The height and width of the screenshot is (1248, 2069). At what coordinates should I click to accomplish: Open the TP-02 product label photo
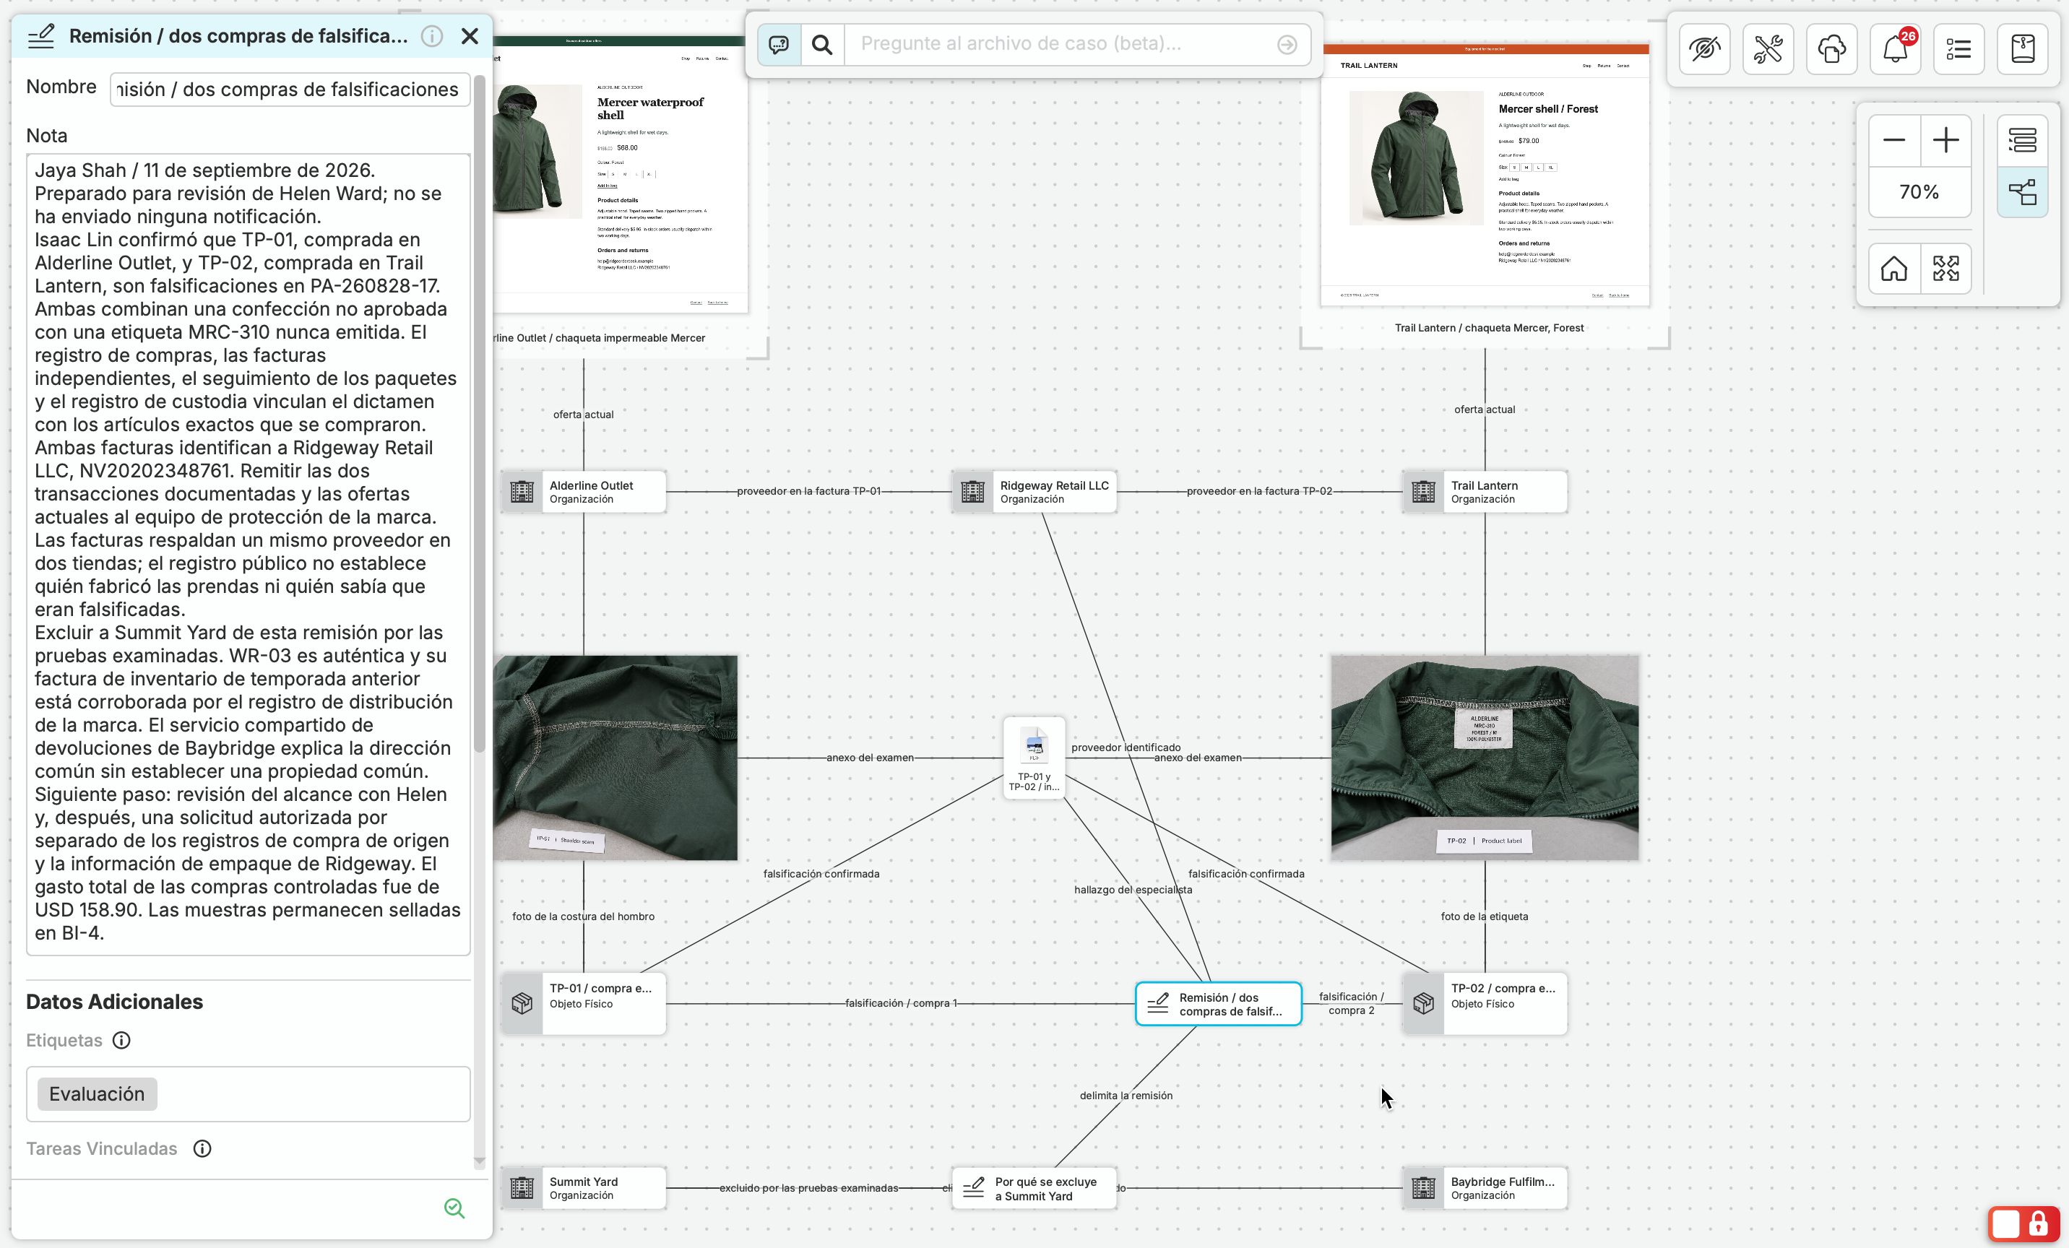click(1485, 758)
